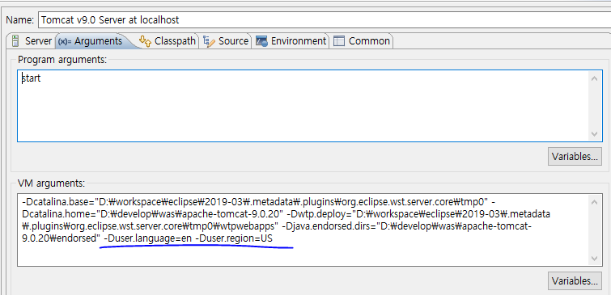The image size is (611, 295).
Task: Click the Environment tab icon
Action: pos(261,41)
